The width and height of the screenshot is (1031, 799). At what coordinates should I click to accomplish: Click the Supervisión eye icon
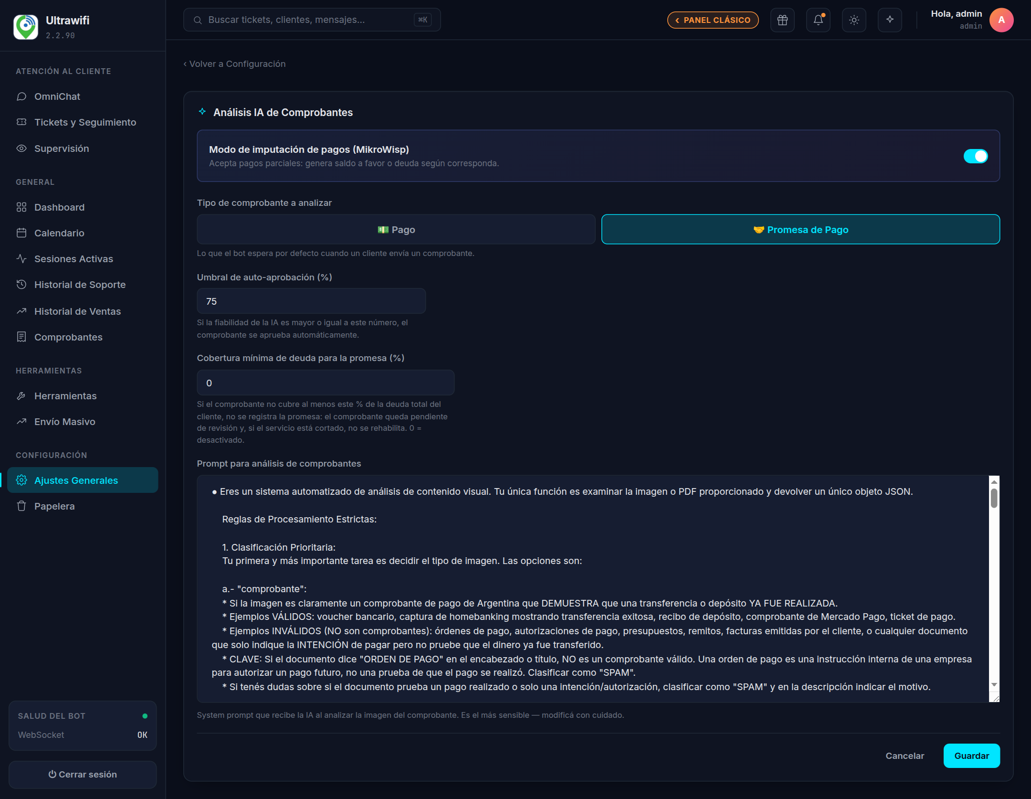coord(21,149)
